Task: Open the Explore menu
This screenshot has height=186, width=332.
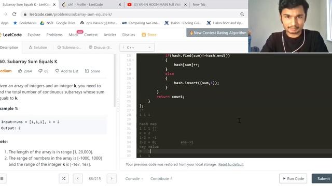Action: 34,35
